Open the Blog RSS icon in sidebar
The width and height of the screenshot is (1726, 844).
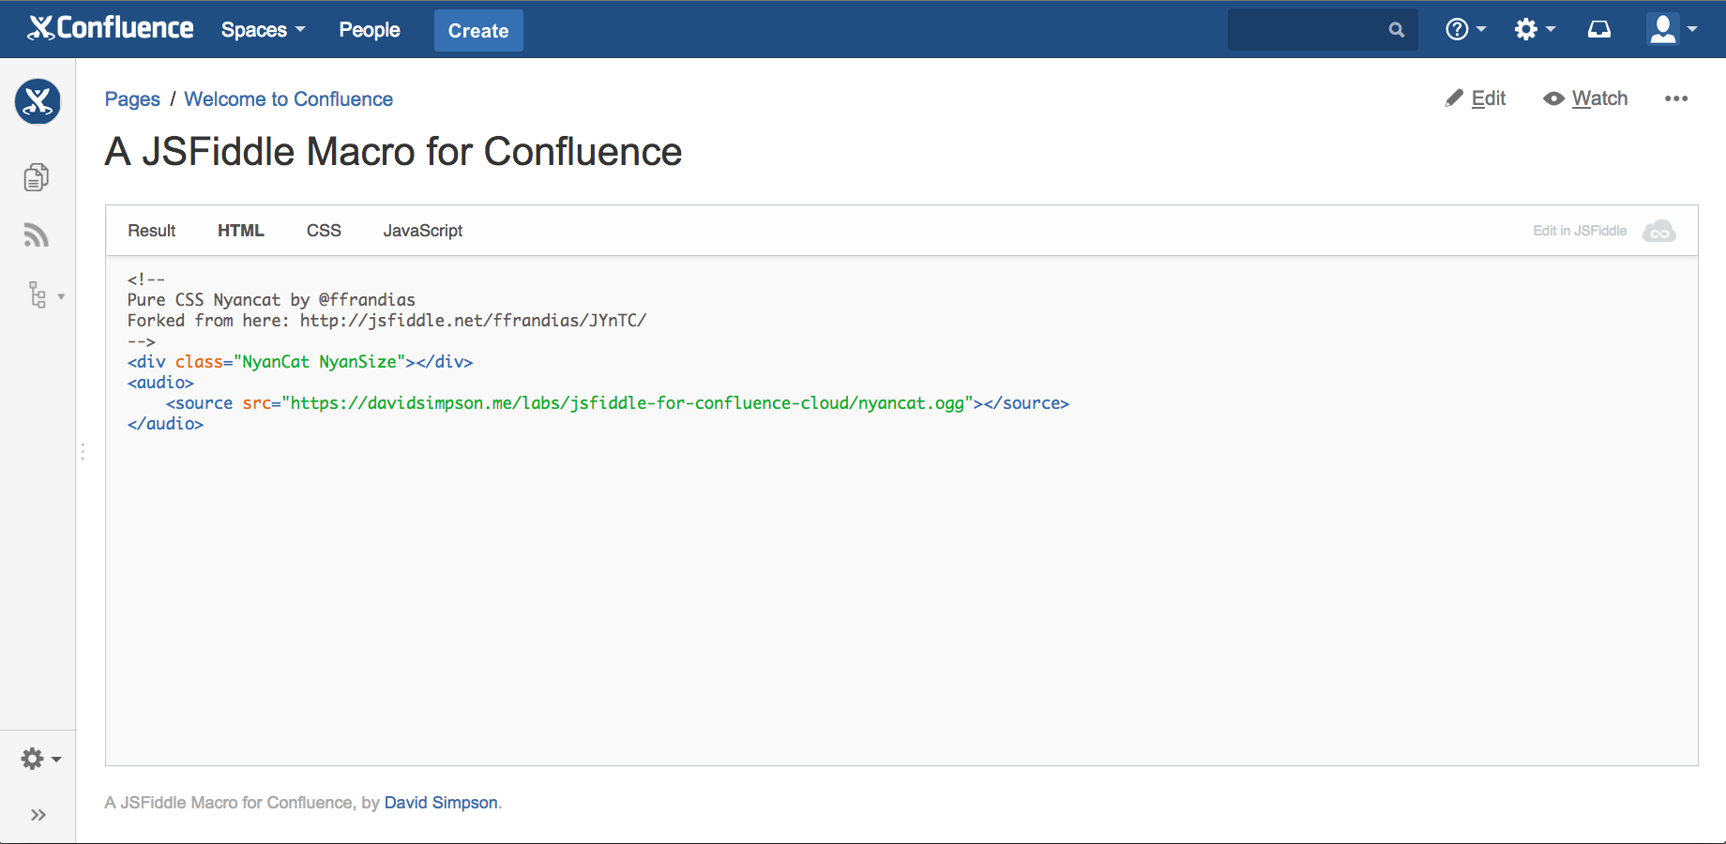37,235
